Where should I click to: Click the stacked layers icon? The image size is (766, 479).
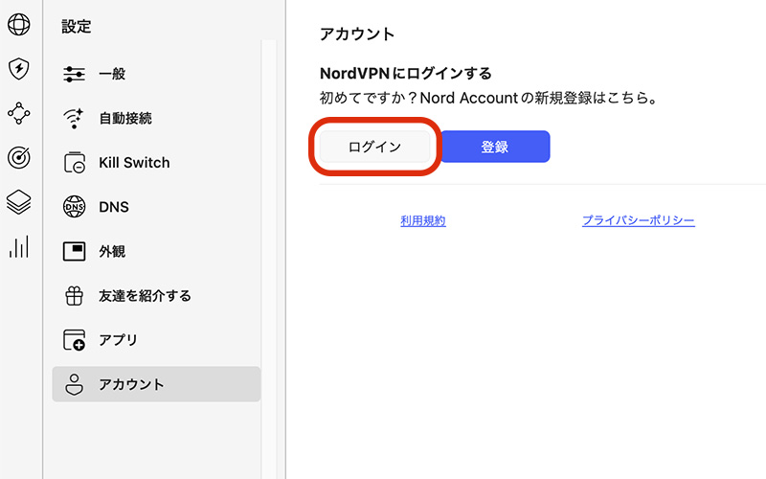(18, 202)
